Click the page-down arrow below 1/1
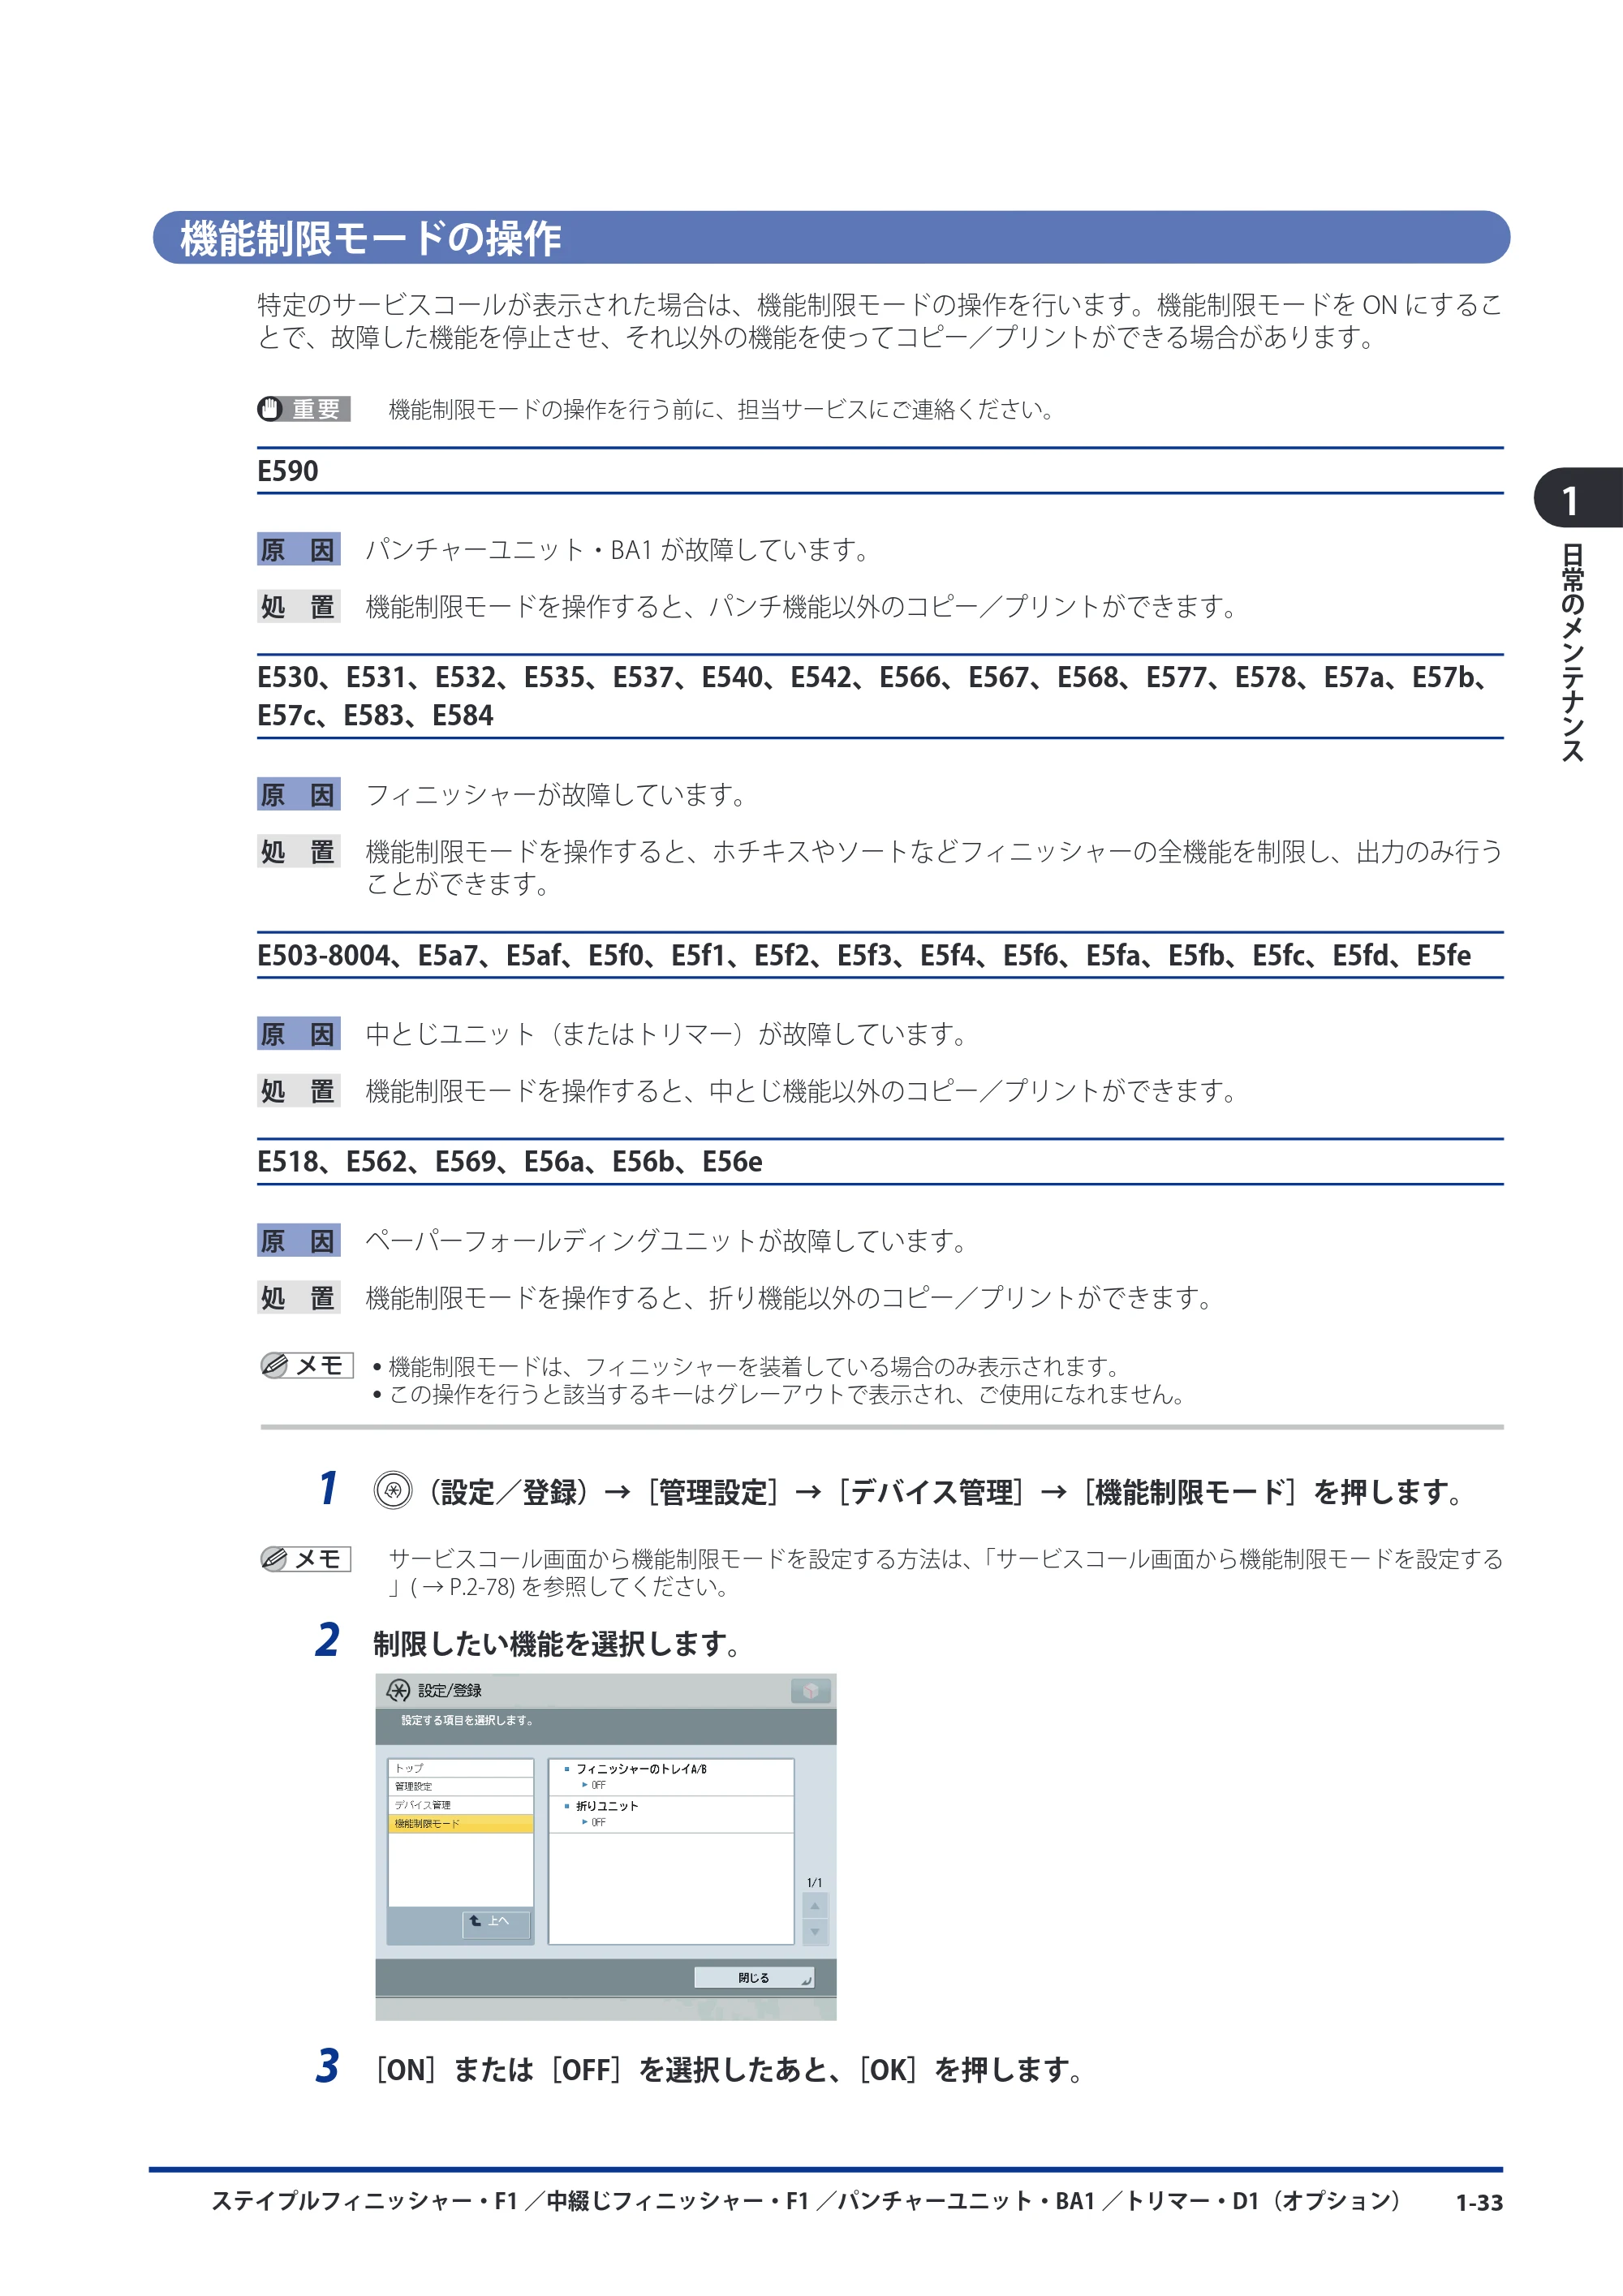Viewport: 1623px width, 2296px height. point(814,1932)
